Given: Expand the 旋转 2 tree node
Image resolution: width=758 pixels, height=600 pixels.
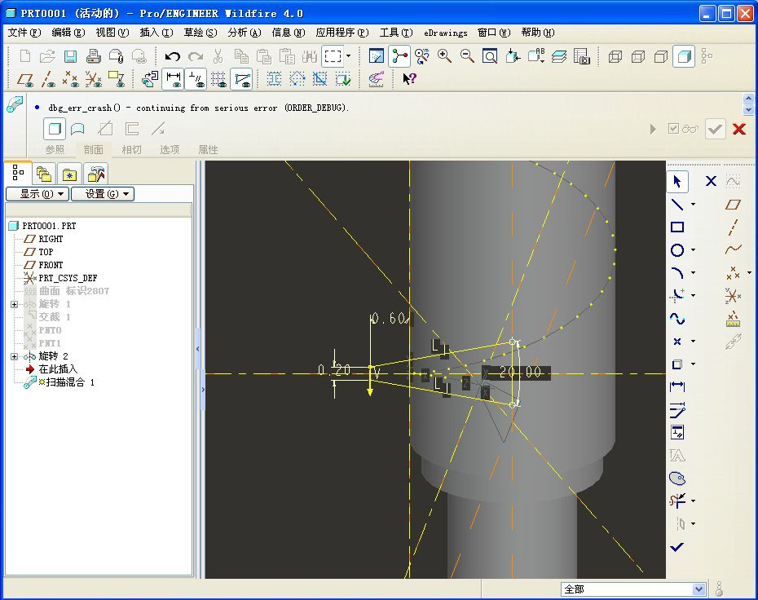Looking at the screenshot, I should 14,356.
